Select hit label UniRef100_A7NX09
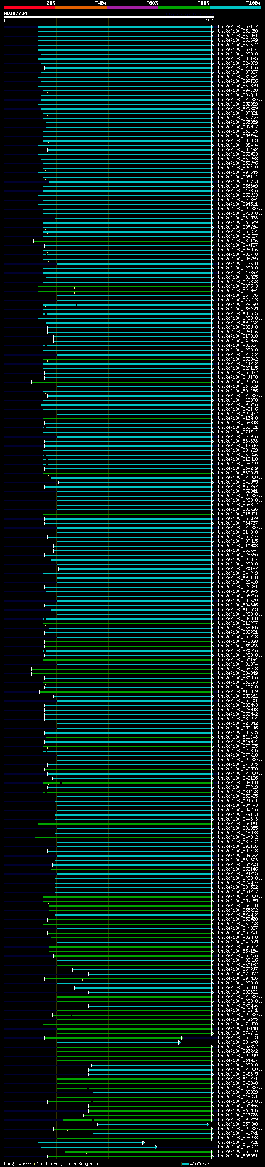 click(237, 109)
